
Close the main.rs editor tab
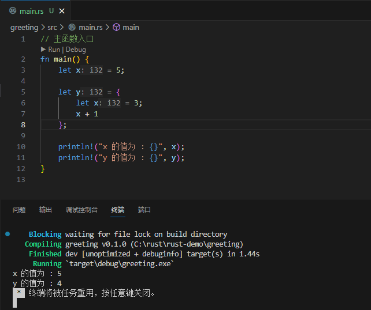(x=62, y=11)
